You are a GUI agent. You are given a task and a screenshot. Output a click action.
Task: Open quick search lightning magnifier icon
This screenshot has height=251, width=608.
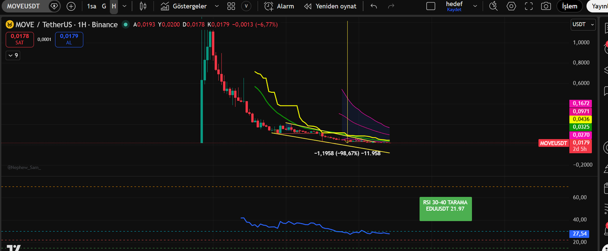(493, 7)
